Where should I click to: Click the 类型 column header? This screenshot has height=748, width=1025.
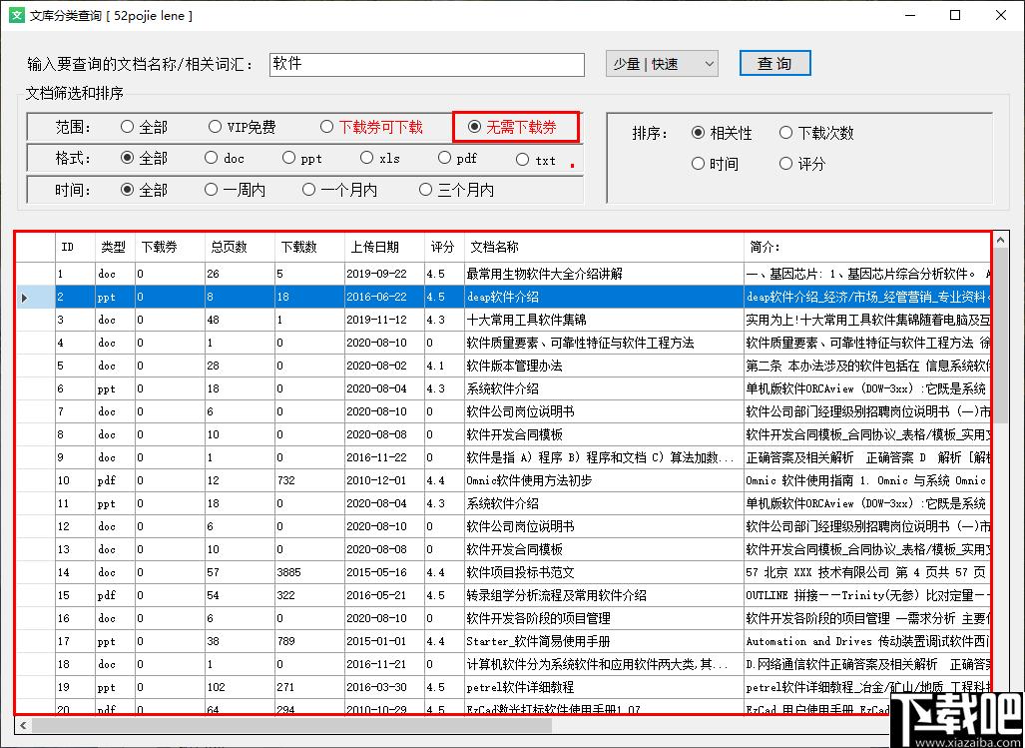pos(115,247)
